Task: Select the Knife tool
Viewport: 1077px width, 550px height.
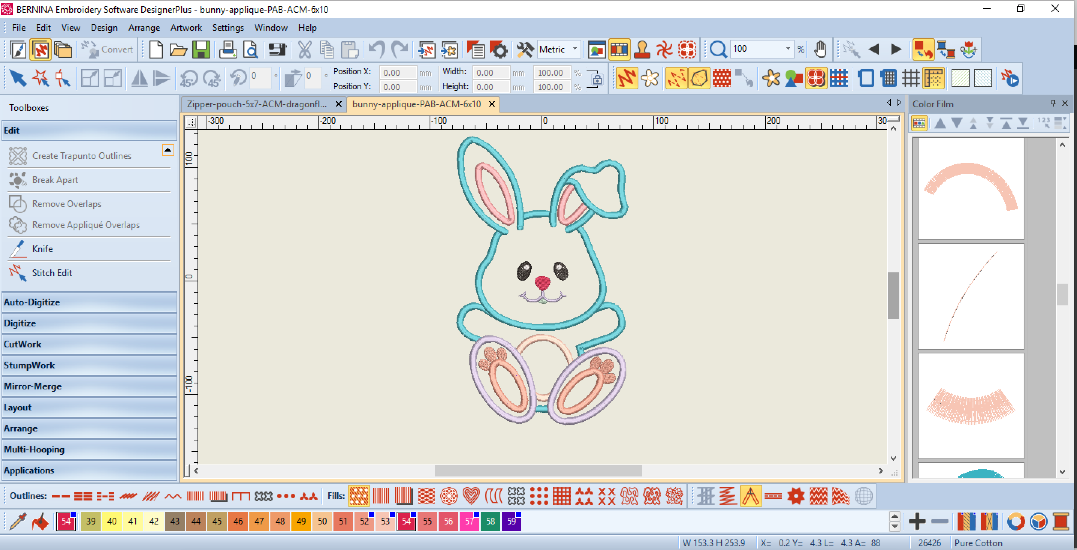Action: point(42,249)
